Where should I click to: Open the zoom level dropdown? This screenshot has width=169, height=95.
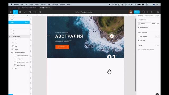[x=153, y=12]
